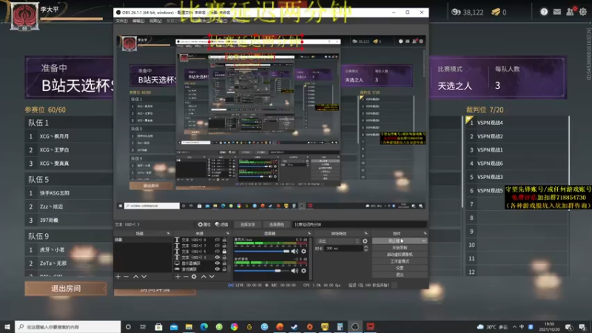Image resolution: width=592 pixels, height=333 pixels.
Task: Click the 选择字体 button
Action: pos(247,224)
